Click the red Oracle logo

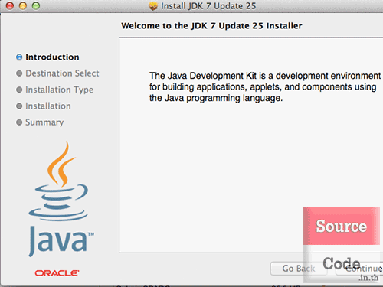coord(57,273)
